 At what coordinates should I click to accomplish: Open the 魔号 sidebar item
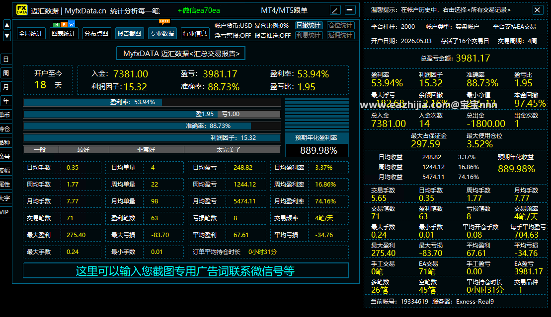click(5, 157)
